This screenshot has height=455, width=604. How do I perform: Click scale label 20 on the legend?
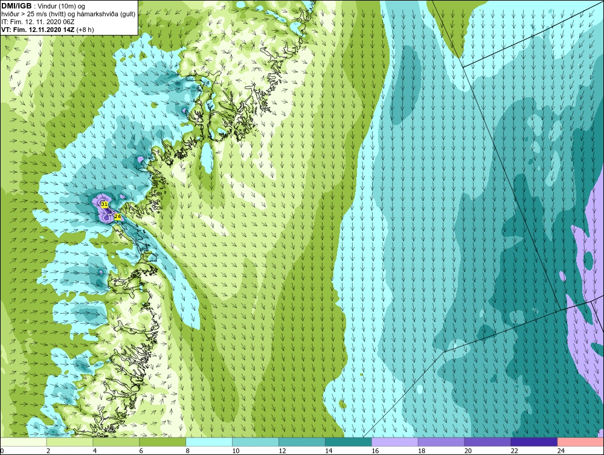click(x=468, y=451)
